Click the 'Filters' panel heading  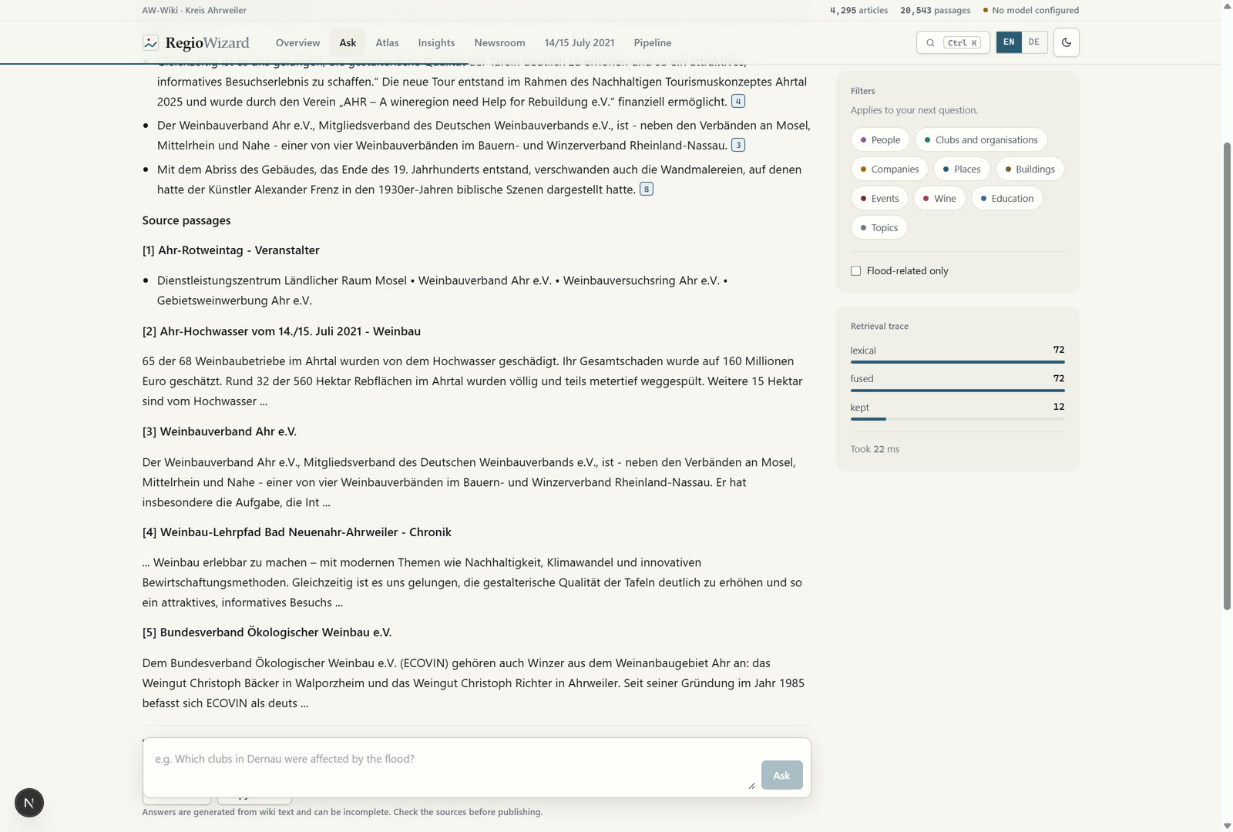pos(862,90)
